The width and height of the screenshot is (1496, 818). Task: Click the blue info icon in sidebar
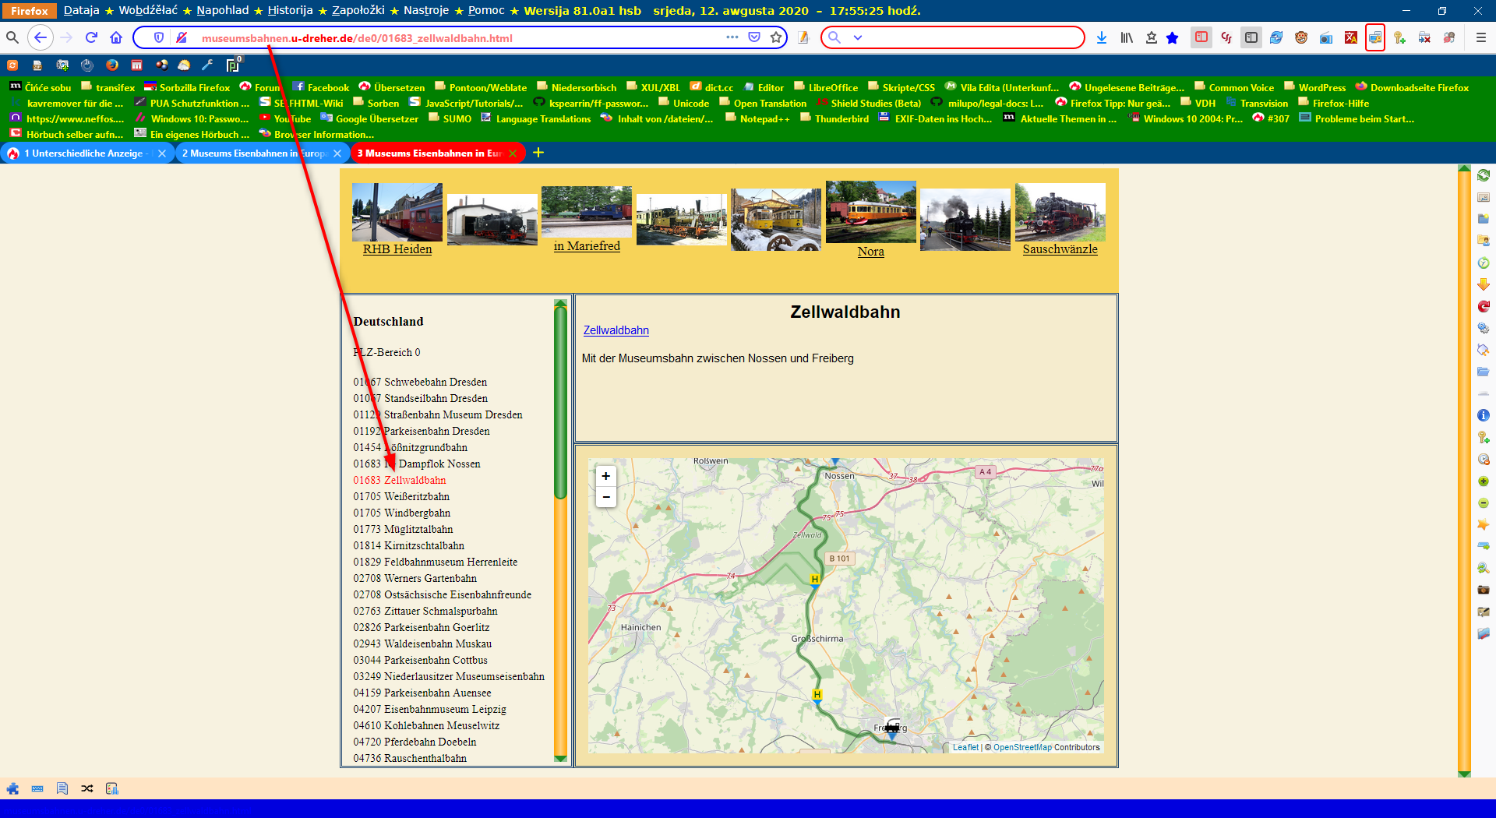click(1483, 415)
